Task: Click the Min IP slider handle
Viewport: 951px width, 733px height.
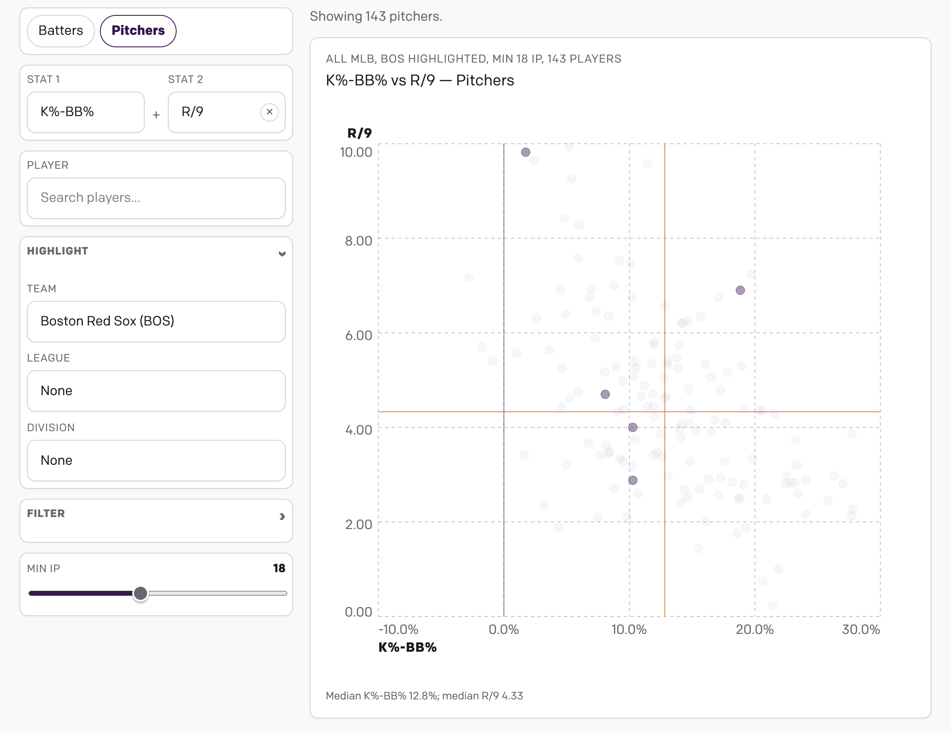Action: click(140, 593)
